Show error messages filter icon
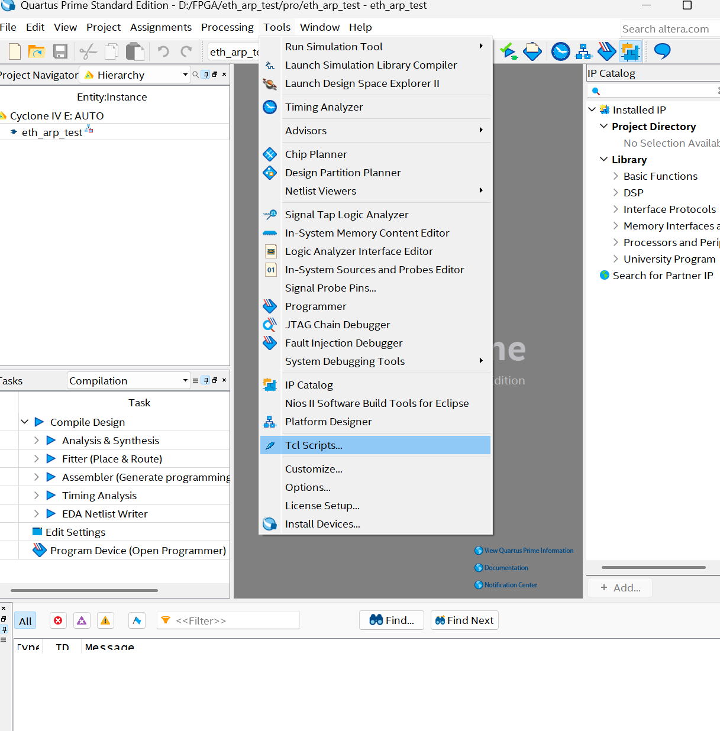This screenshot has height=731, width=720. click(58, 620)
